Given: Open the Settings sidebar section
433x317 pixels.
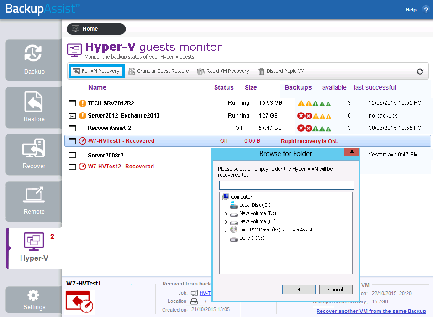Looking at the screenshot, I should pyautogui.click(x=34, y=300).
